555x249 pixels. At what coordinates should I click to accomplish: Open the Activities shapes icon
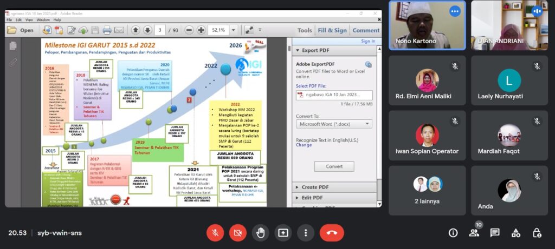click(x=516, y=233)
